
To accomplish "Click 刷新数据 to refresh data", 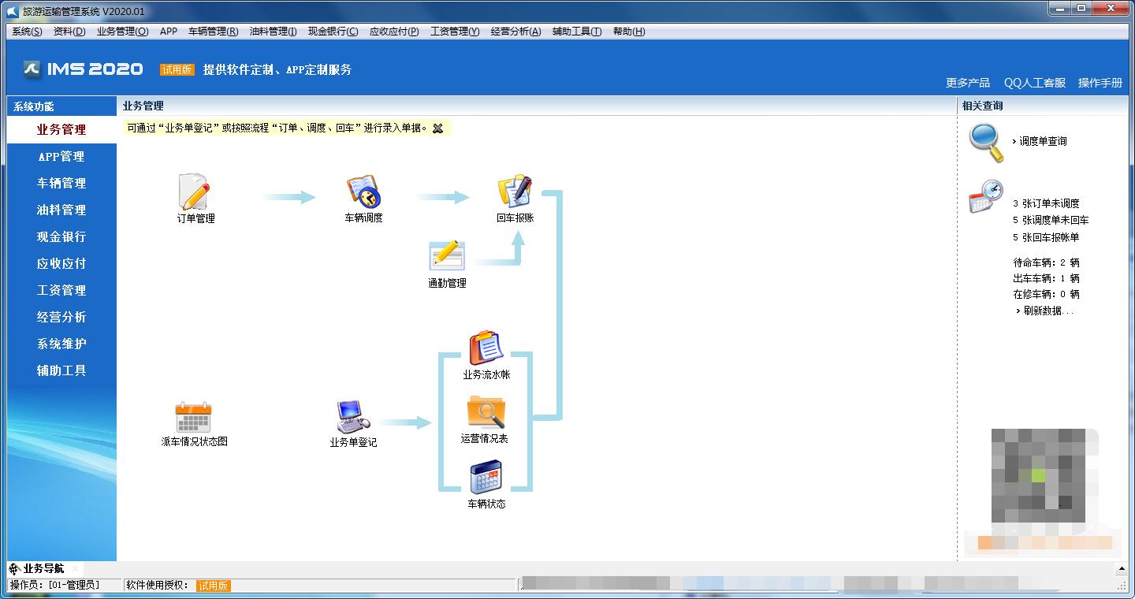I will click(x=1048, y=311).
